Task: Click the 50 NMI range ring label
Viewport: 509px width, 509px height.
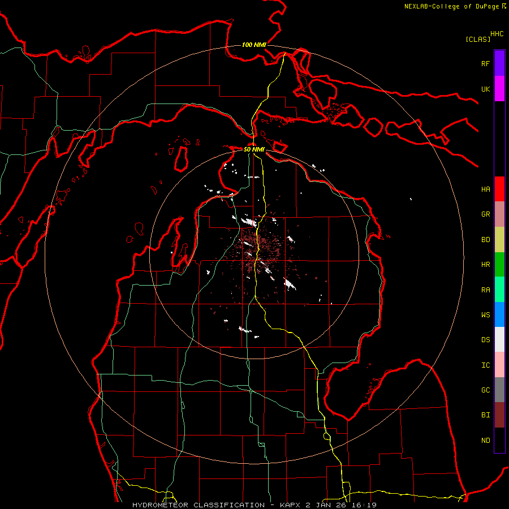Action: click(x=254, y=149)
